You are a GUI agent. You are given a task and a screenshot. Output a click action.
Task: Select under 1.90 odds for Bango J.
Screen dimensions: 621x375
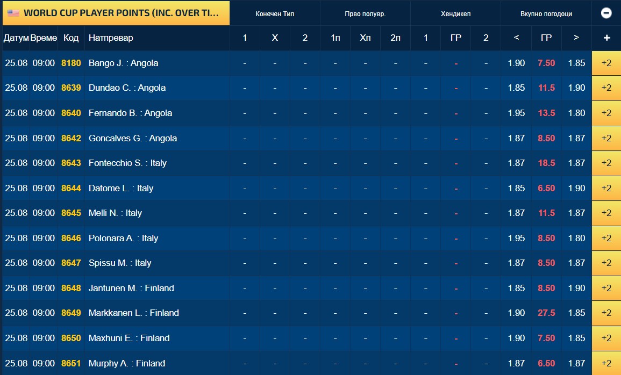tap(517, 63)
